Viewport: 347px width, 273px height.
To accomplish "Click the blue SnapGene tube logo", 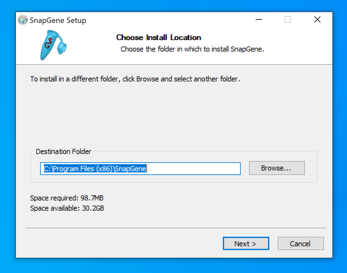I will click(x=53, y=45).
